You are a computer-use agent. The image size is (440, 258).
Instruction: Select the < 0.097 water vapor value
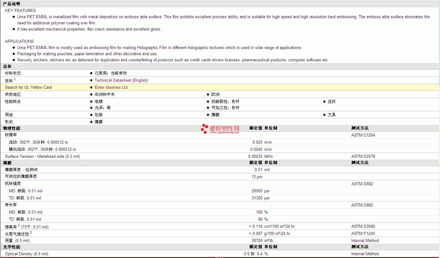[256, 234]
